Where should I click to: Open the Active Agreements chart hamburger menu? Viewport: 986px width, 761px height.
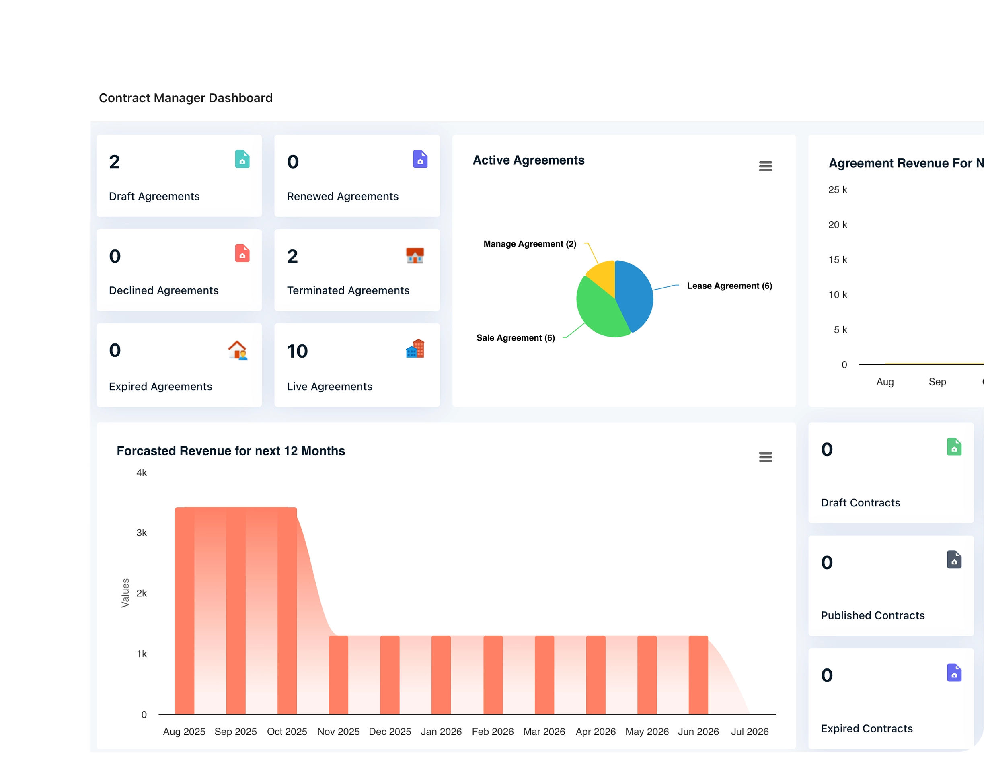[x=766, y=166]
